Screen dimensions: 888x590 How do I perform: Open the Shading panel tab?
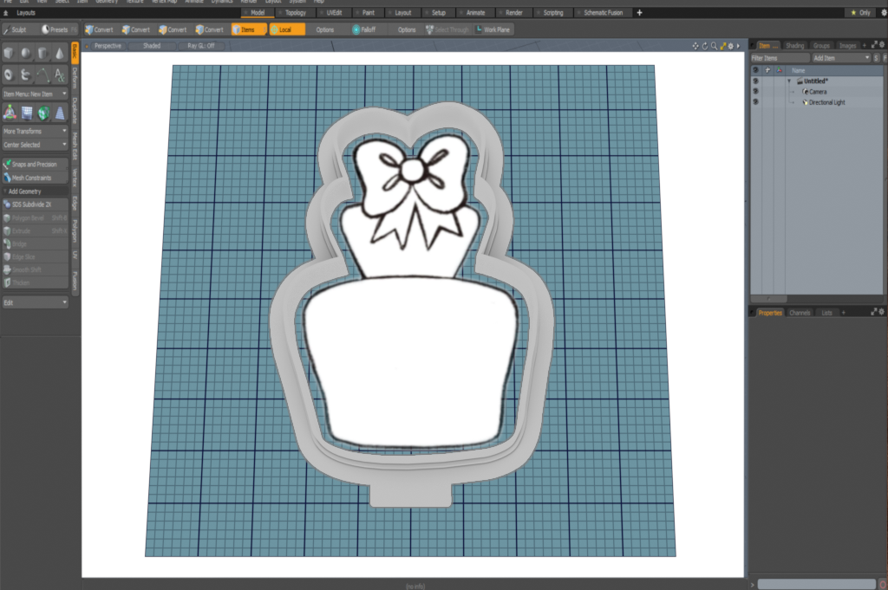794,45
